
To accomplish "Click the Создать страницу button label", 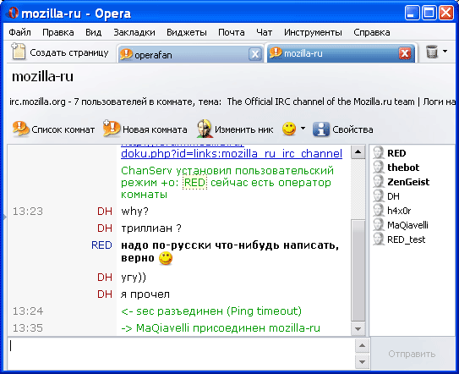I will point(69,52).
